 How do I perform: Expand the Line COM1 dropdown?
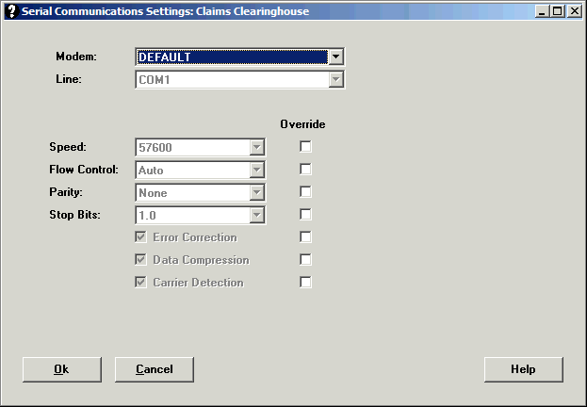tap(335, 80)
